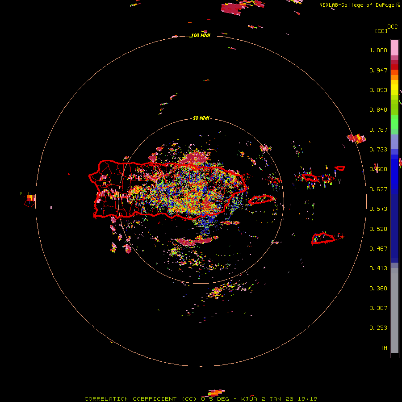Pick the gray band in the color bar
Image resolution: width=402 pixels, height=402 pixels.
pyautogui.click(x=394, y=310)
